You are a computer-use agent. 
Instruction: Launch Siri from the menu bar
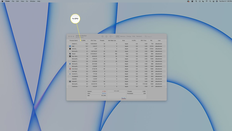coord(217,1)
